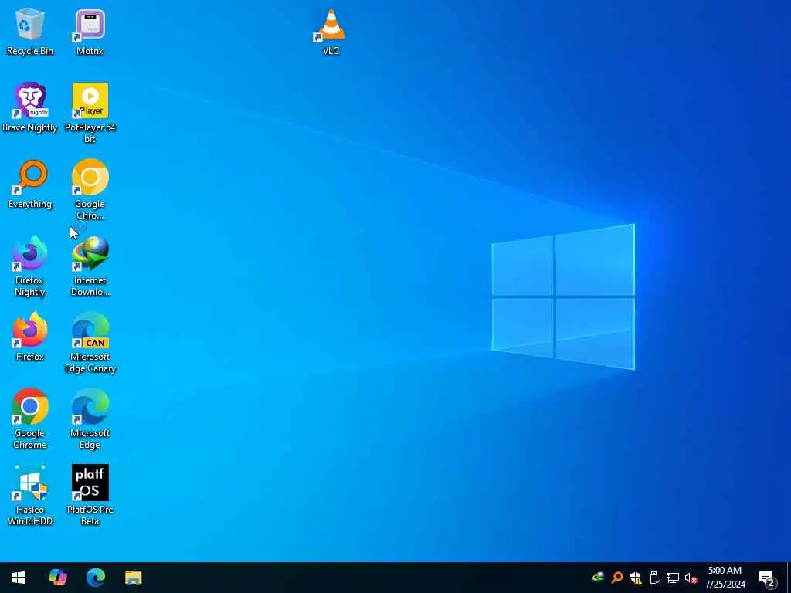Select the regular Firefox shortcut
This screenshot has width=791, height=593.
pos(30,337)
